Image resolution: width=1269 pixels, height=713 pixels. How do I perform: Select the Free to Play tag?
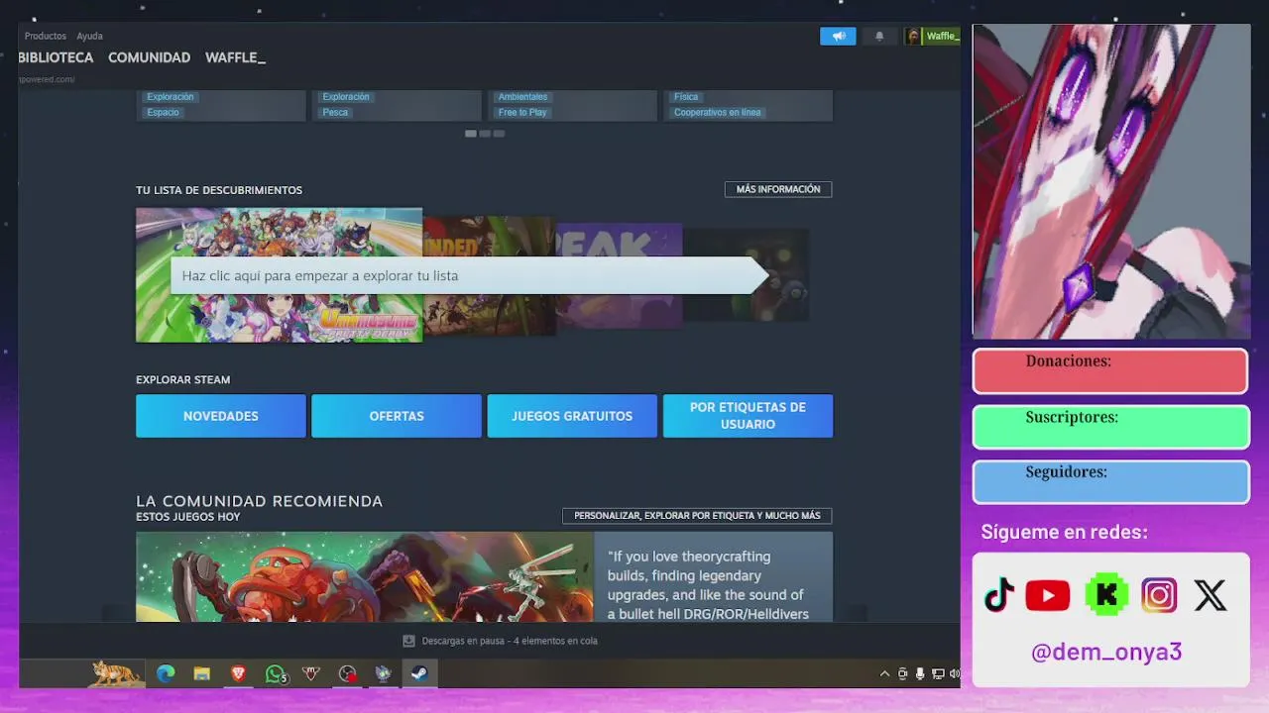click(522, 112)
